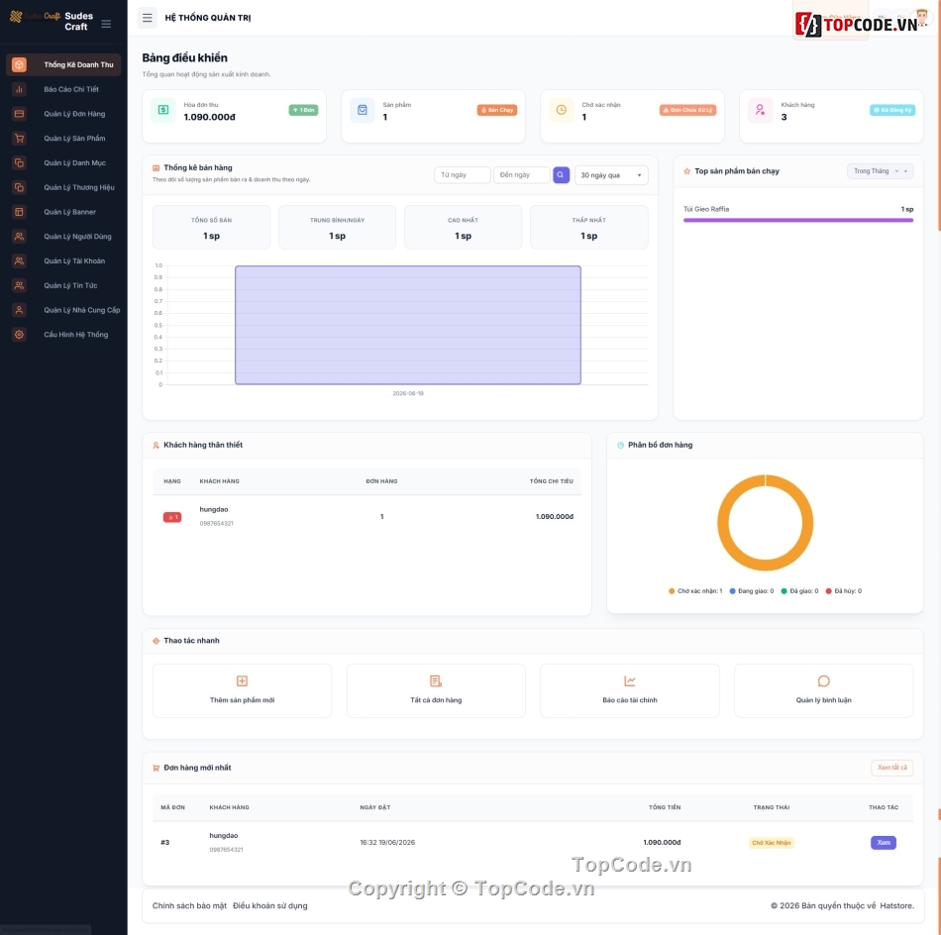Click order number #3
The height and width of the screenshot is (935, 941).
pyautogui.click(x=165, y=843)
